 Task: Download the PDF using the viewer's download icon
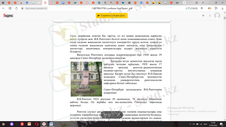tap(210, 16)
